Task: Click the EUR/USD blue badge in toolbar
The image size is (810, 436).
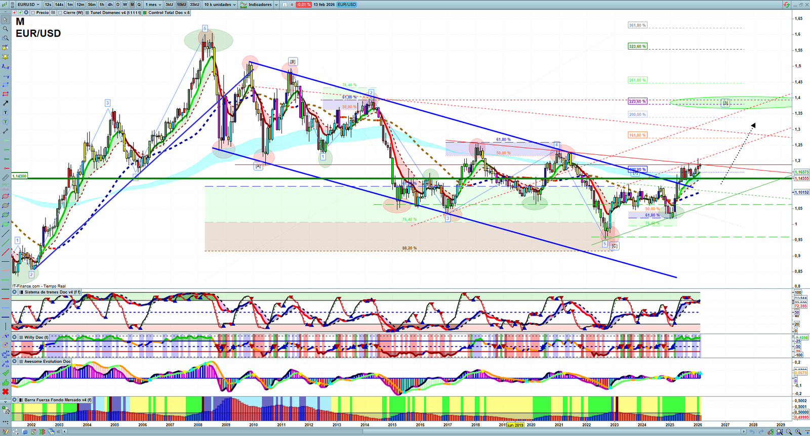Action: (347, 5)
